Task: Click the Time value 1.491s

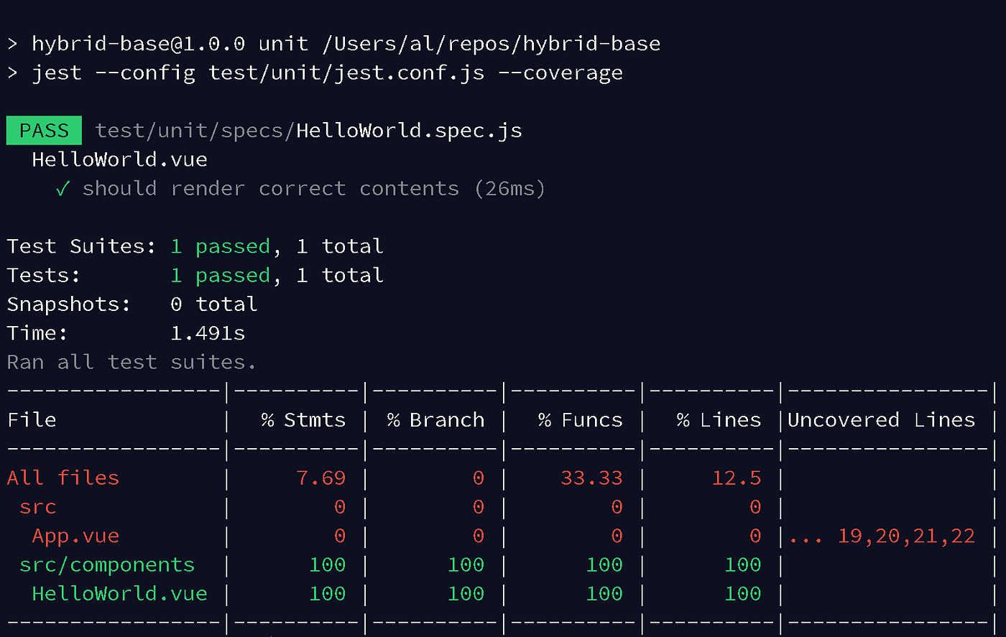Action: (207, 333)
